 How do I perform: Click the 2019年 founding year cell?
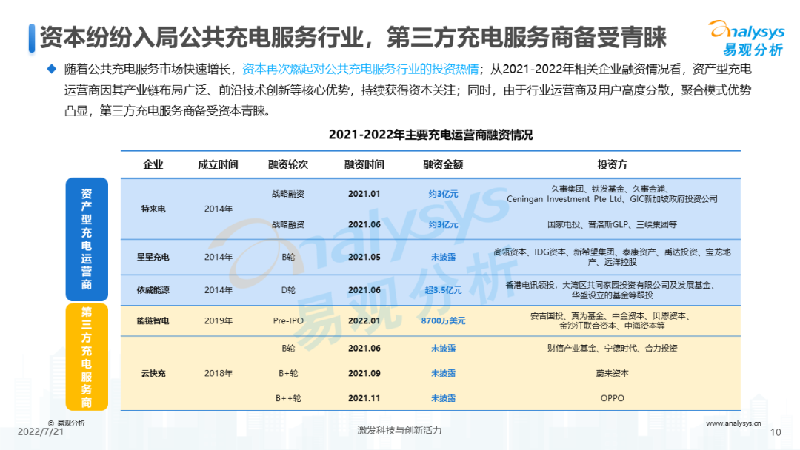coord(219,320)
